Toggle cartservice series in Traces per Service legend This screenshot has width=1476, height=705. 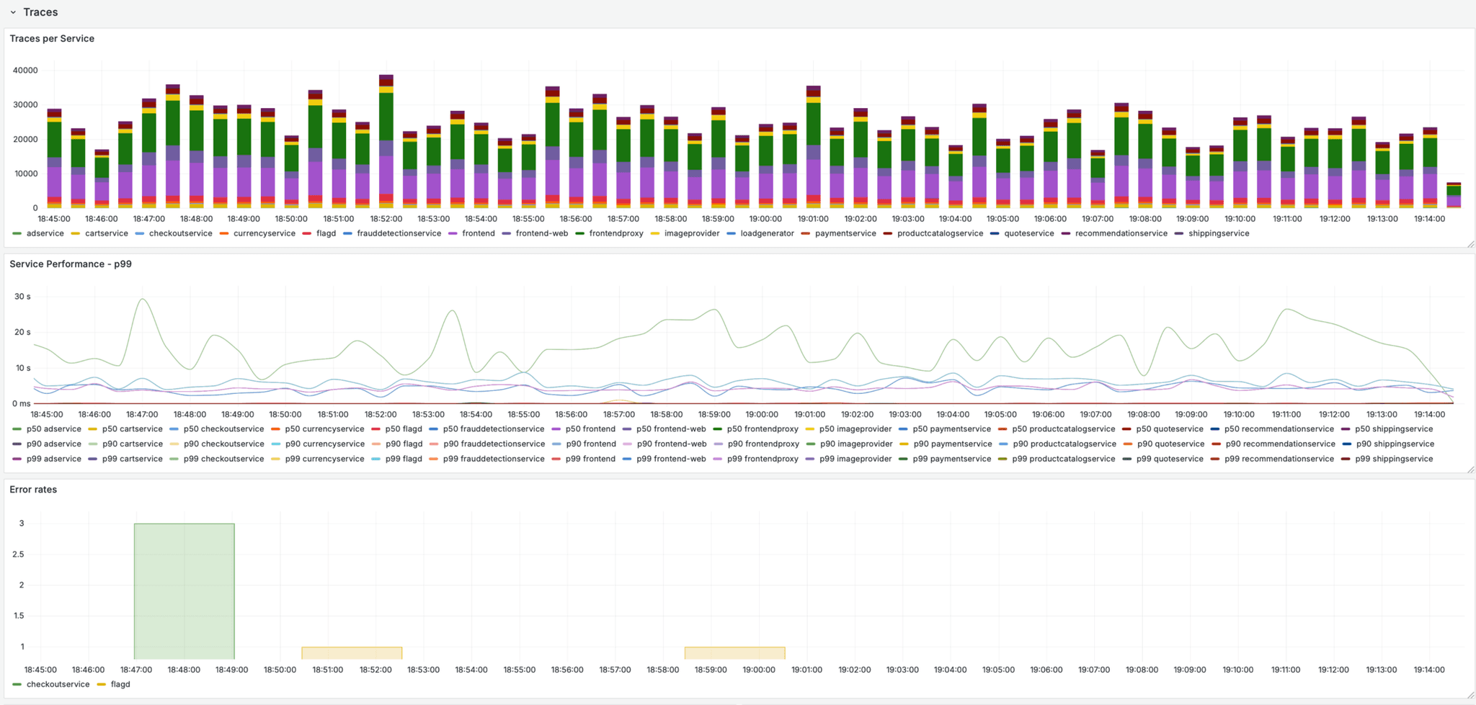coord(106,233)
